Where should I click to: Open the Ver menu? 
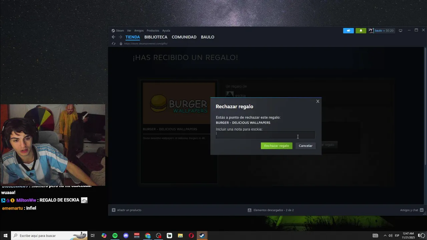pyautogui.click(x=129, y=31)
